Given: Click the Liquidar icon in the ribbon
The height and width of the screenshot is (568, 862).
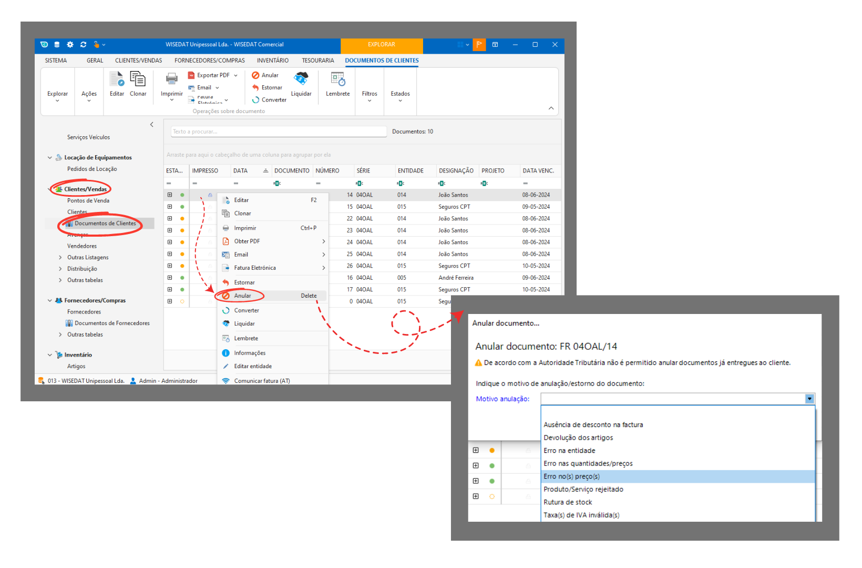Looking at the screenshot, I should pyautogui.click(x=301, y=79).
